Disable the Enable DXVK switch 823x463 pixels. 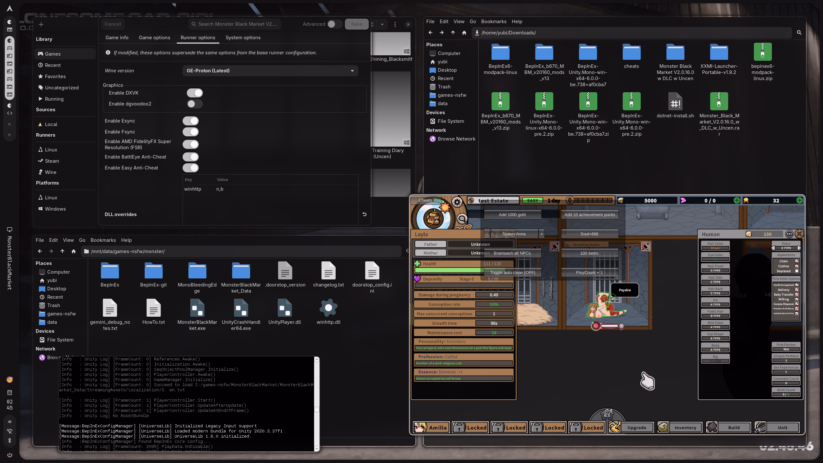pyautogui.click(x=195, y=93)
